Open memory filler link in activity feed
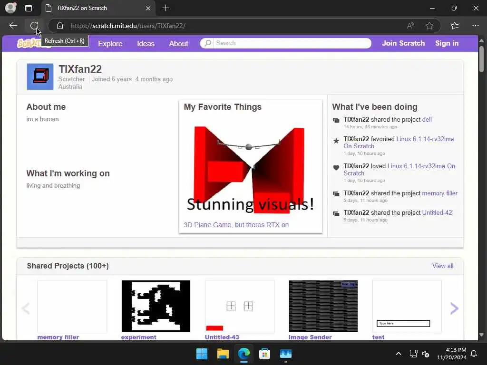The width and height of the screenshot is (487, 365). pyautogui.click(x=440, y=193)
